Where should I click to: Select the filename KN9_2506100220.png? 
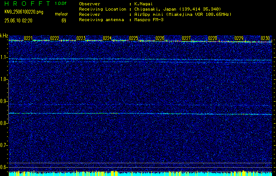[24, 12]
